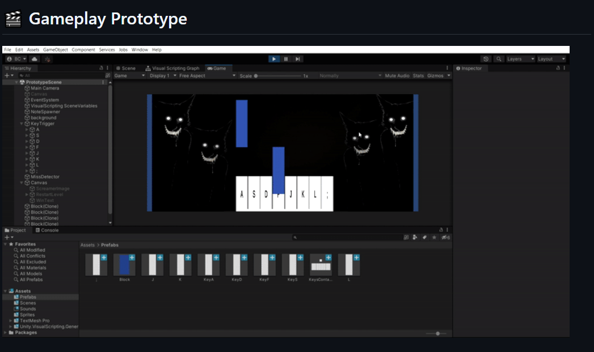This screenshot has width=594, height=352.
Task: Click the Step frame button
Action: click(297, 59)
